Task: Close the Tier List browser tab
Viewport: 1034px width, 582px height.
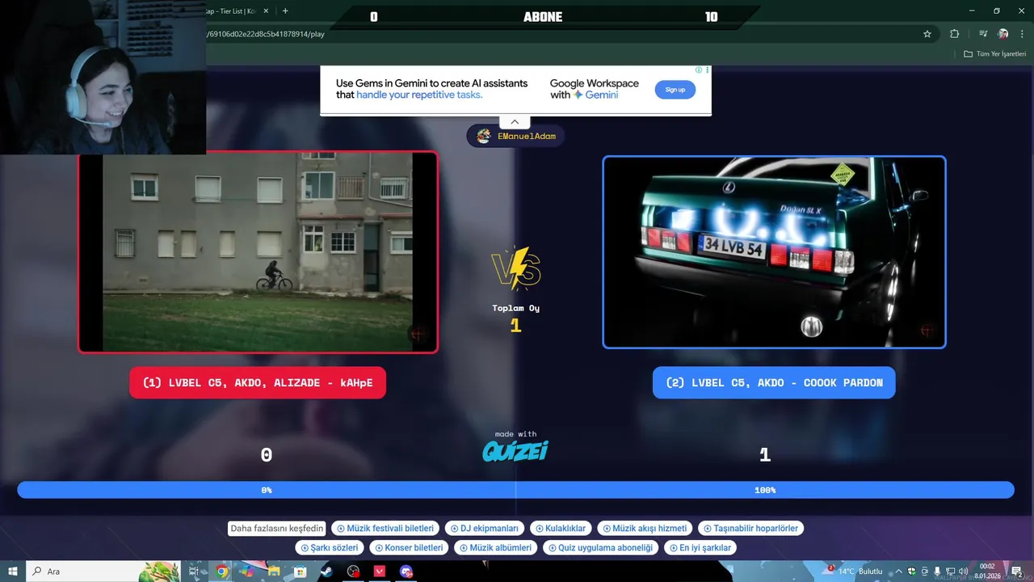Action: tap(266, 11)
